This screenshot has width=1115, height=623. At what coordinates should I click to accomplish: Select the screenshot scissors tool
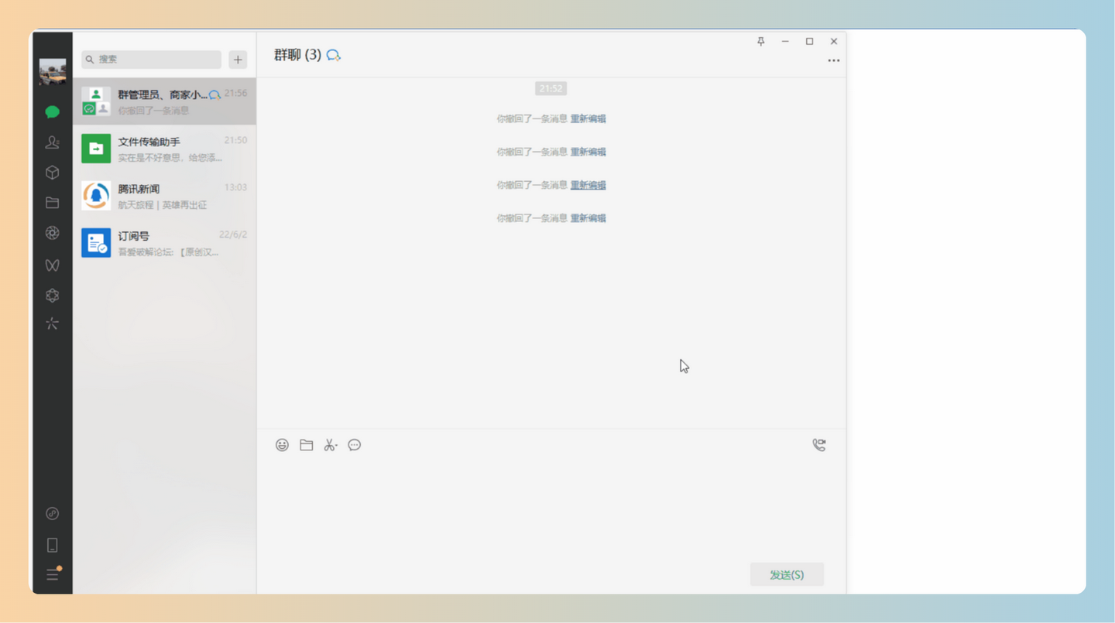[330, 445]
